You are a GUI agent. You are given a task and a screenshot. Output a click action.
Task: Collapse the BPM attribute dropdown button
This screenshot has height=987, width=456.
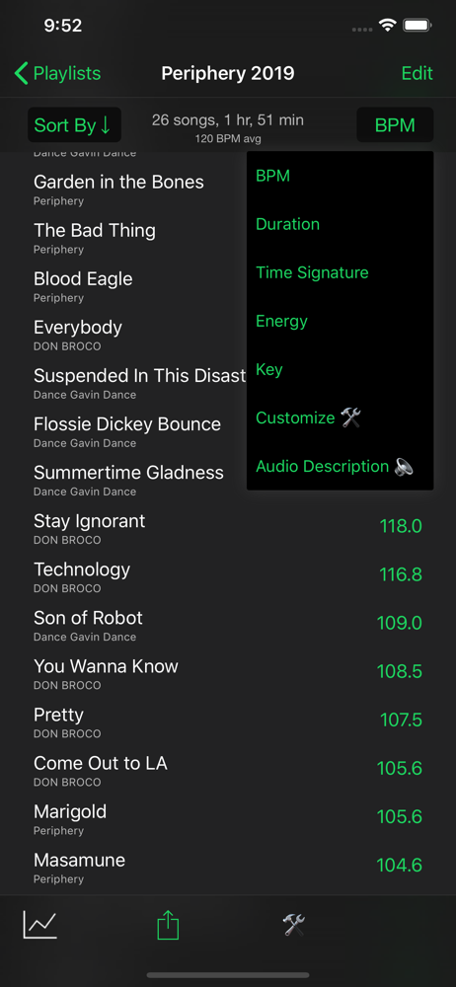tap(395, 124)
